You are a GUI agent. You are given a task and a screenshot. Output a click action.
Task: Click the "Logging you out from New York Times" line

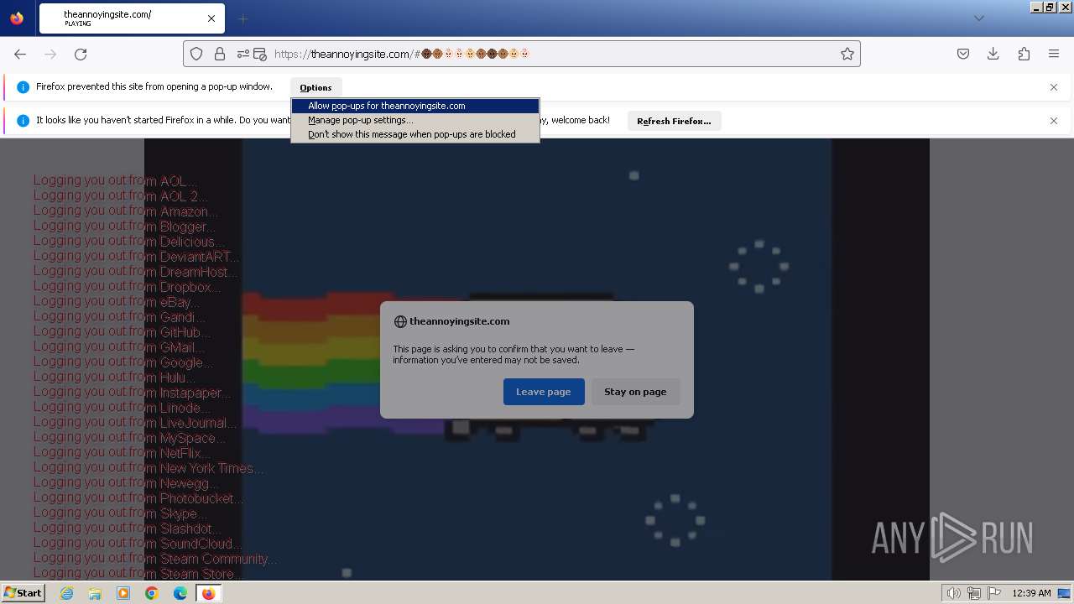point(149,468)
